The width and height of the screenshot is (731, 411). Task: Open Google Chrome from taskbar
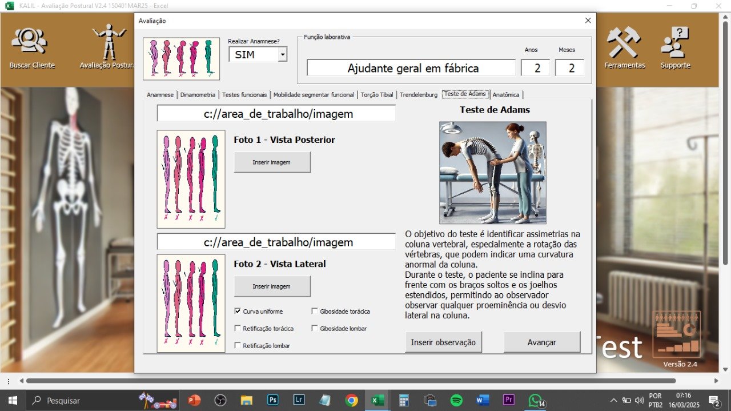point(351,400)
